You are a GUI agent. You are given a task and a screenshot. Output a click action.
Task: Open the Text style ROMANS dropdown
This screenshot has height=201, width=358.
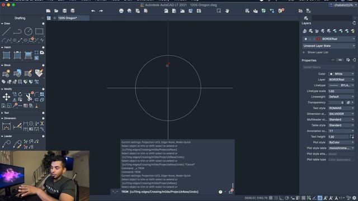click(341, 108)
